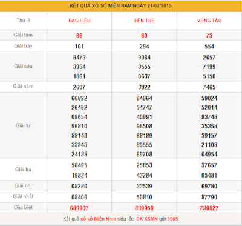Click the 'Giải bảy' row label

pos(23,46)
